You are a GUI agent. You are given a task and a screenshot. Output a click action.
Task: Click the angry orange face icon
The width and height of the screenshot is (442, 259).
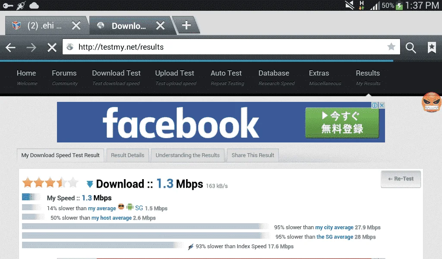click(432, 102)
